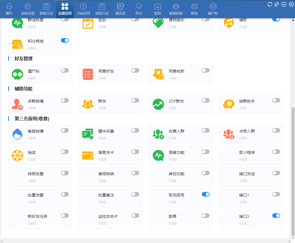Viewport: 295px width, 243px height.
Task: Click the refresh icon in title bar
Action: pyautogui.click(x=270, y=4)
